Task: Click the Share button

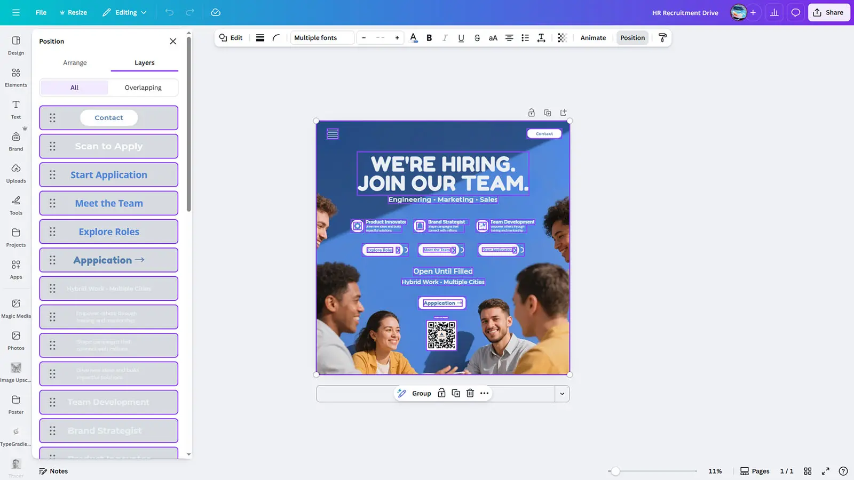Action: click(828, 12)
